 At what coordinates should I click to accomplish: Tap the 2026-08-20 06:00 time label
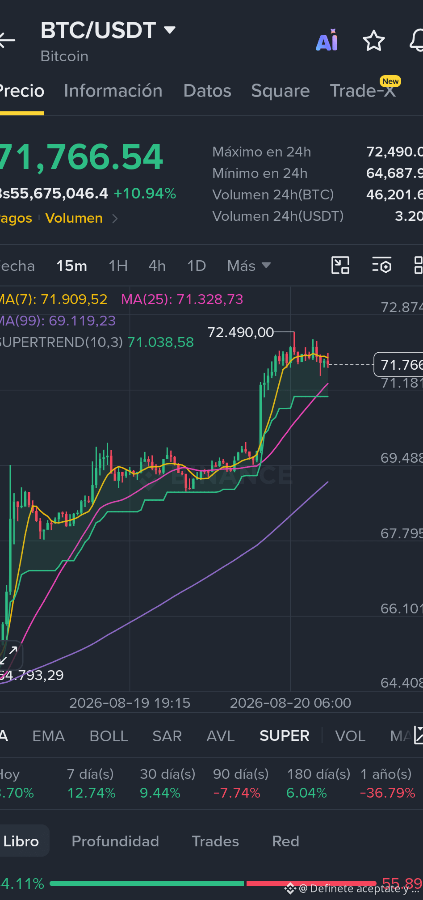[x=290, y=703]
